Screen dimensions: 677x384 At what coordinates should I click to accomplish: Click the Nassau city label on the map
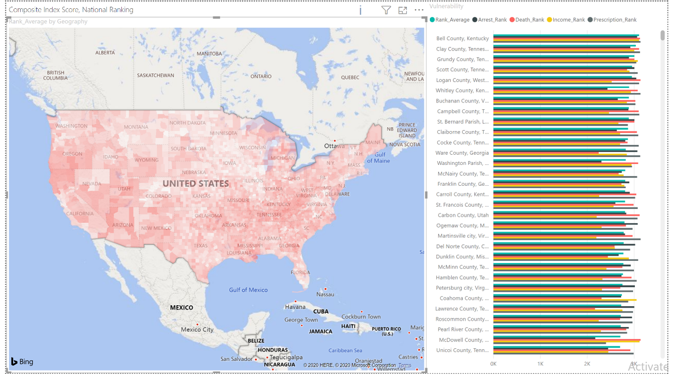pos(325,295)
